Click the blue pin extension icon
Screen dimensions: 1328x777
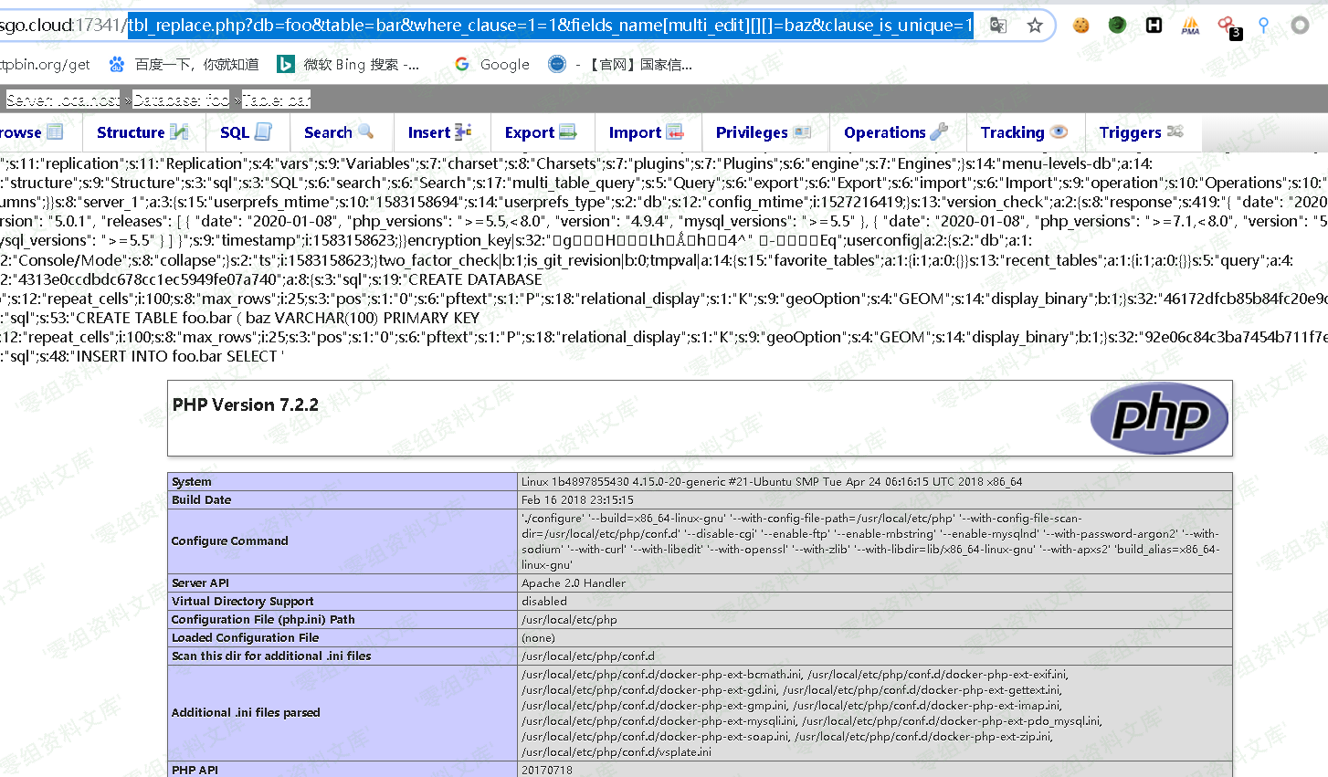tap(1263, 26)
